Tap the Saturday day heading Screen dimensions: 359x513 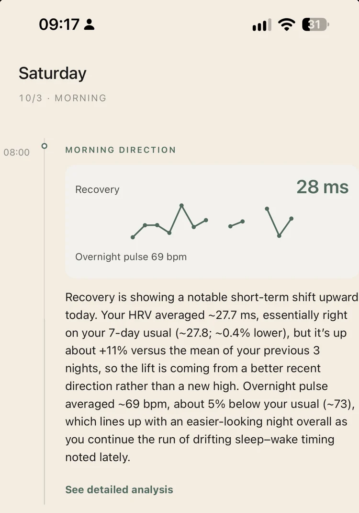(x=52, y=73)
